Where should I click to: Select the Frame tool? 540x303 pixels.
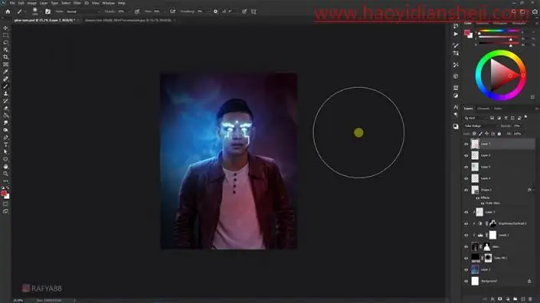pyautogui.click(x=5, y=64)
